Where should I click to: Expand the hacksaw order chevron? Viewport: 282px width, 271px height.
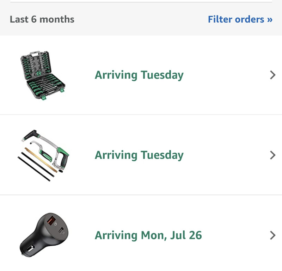[272, 155]
